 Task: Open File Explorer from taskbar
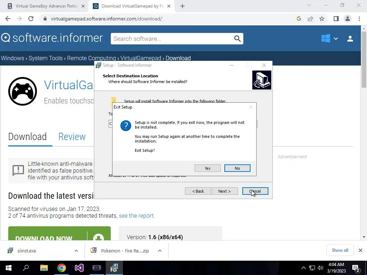click(x=44, y=268)
